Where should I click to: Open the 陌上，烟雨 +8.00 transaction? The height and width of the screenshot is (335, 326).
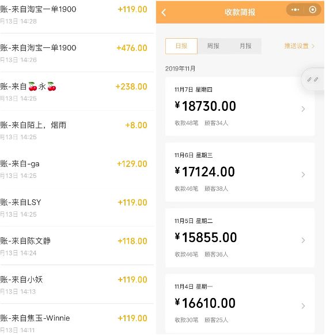77,130
